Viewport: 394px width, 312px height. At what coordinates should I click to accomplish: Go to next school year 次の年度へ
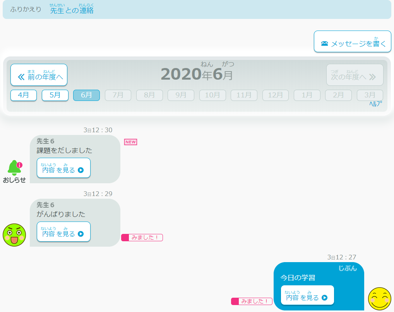pyautogui.click(x=355, y=75)
